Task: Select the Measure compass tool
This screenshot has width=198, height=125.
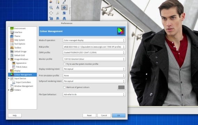Action: click(x=58, y=8)
